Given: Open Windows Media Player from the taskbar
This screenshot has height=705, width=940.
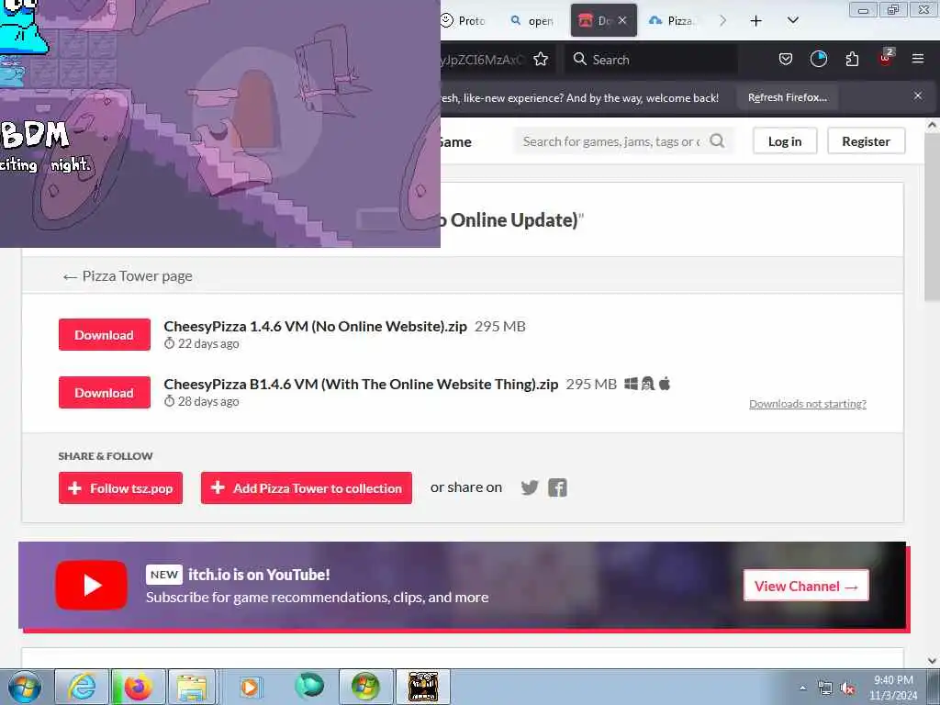Looking at the screenshot, I should click(x=250, y=687).
